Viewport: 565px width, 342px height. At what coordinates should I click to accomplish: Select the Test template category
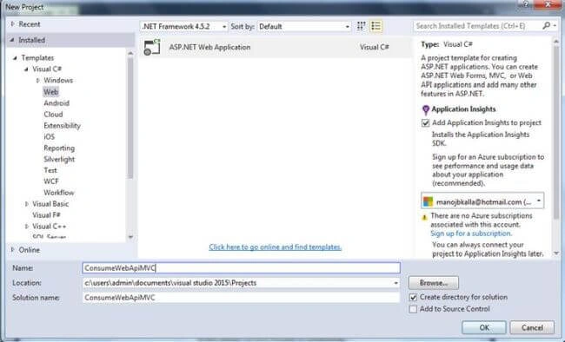[x=50, y=170]
